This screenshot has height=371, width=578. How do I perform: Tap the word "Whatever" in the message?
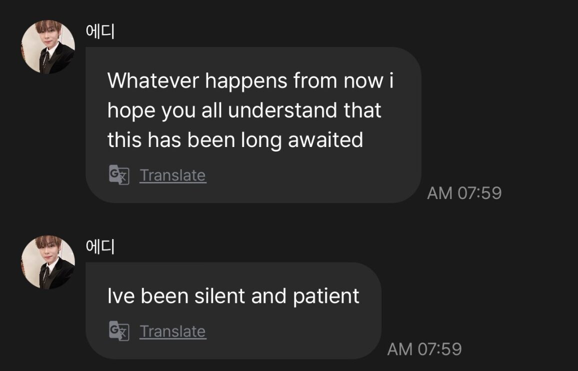(153, 80)
